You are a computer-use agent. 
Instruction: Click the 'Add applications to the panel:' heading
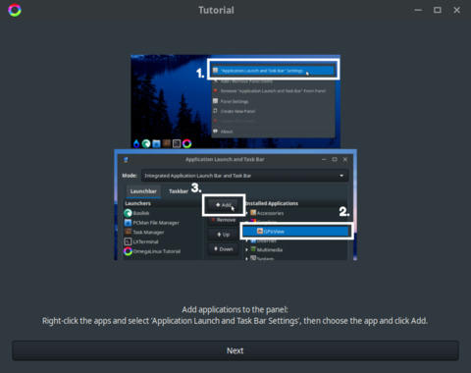[x=235, y=309]
